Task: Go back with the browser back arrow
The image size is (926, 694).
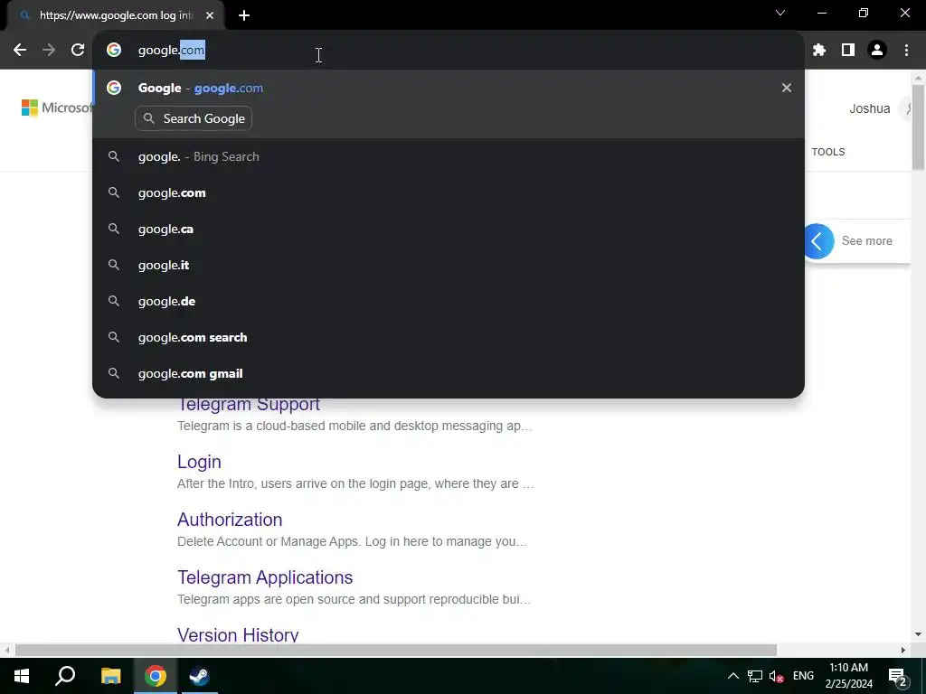Action: click(x=20, y=51)
